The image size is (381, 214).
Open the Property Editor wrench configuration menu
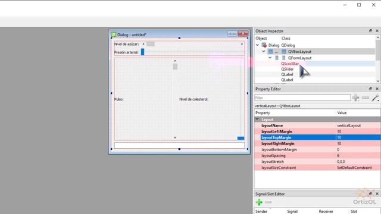pos(376,97)
